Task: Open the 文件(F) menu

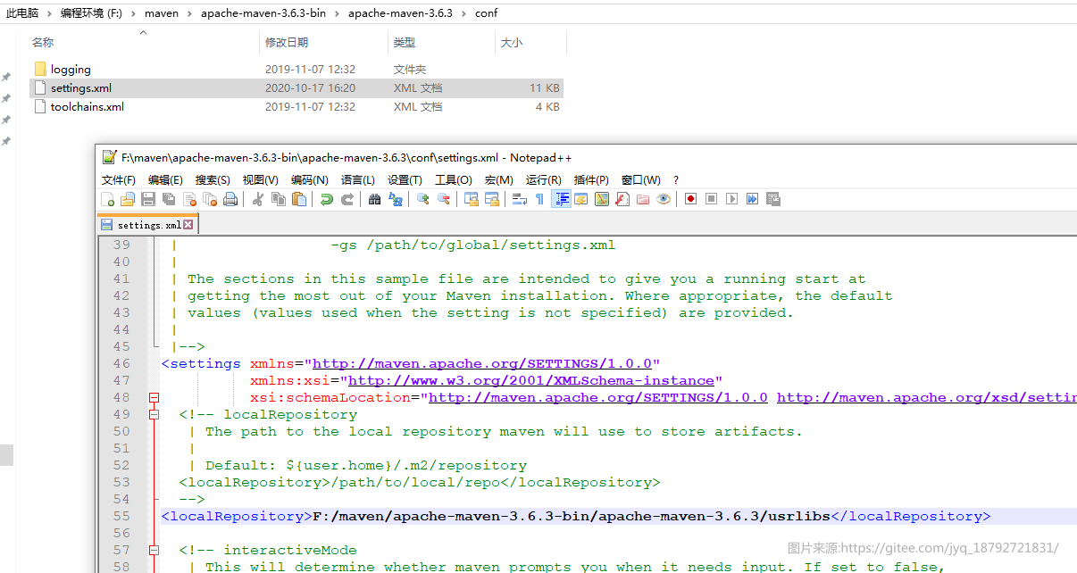Action: [118, 180]
